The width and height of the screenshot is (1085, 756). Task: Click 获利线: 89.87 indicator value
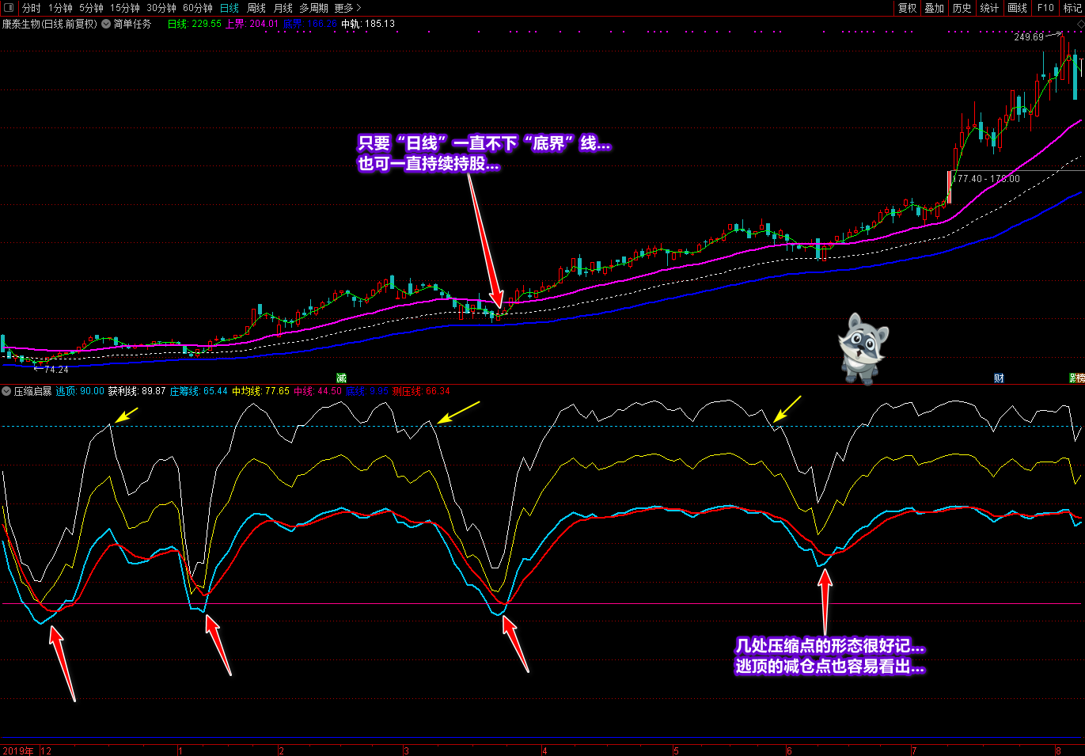click(x=137, y=391)
